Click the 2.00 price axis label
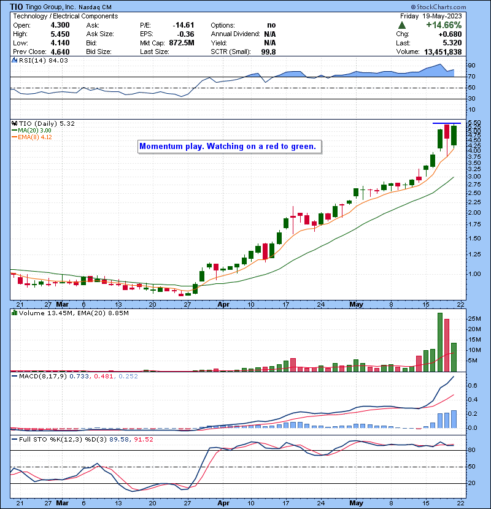This screenshot has height=509, width=491. (x=474, y=213)
